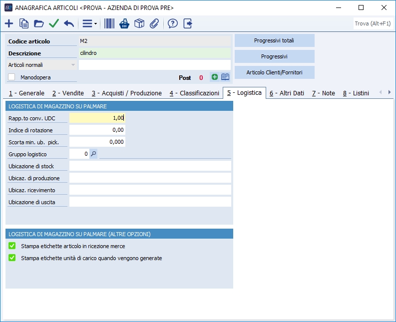Uncheck Stampa etichette articolo in ricezione merce
Screen dimensions: 396x322
(x=12, y=246)
